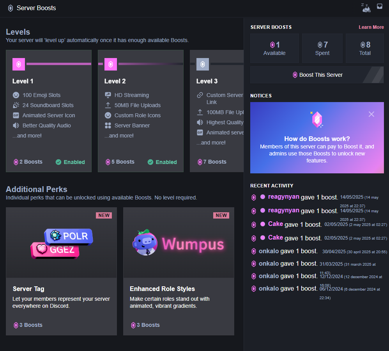Click the "RECENT ACTIVITY" section label
Image resolution: width=389 pixels, height=351 pixels.
tap(272, 186)
